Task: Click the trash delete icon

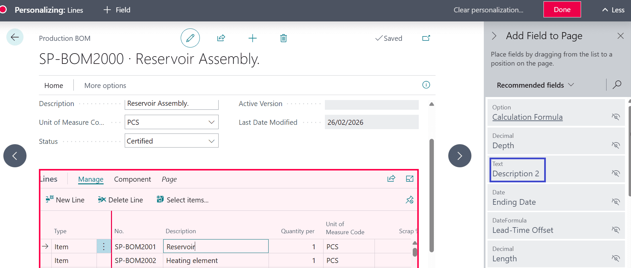Action: [x=283, y=38]
